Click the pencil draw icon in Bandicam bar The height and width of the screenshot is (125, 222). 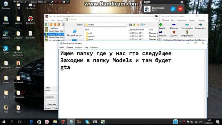click(x=52, y=2)
